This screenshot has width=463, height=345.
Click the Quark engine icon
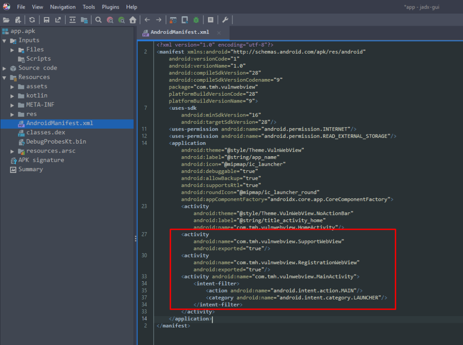click(185, 20)
